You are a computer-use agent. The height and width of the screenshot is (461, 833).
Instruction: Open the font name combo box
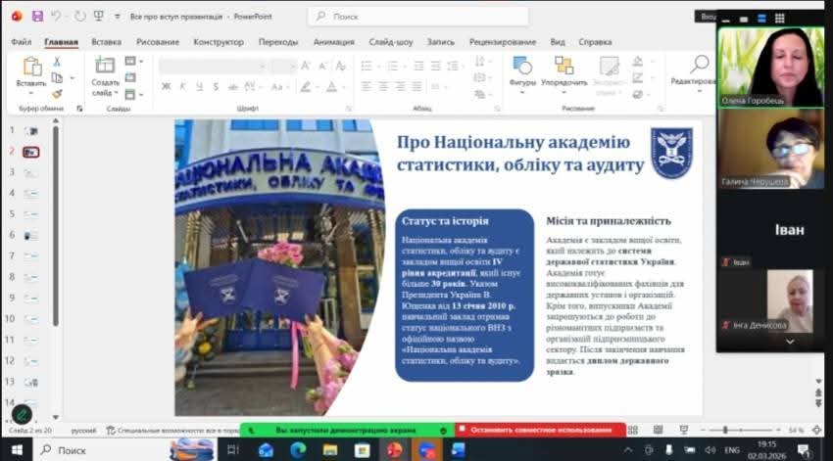[213, 66]
